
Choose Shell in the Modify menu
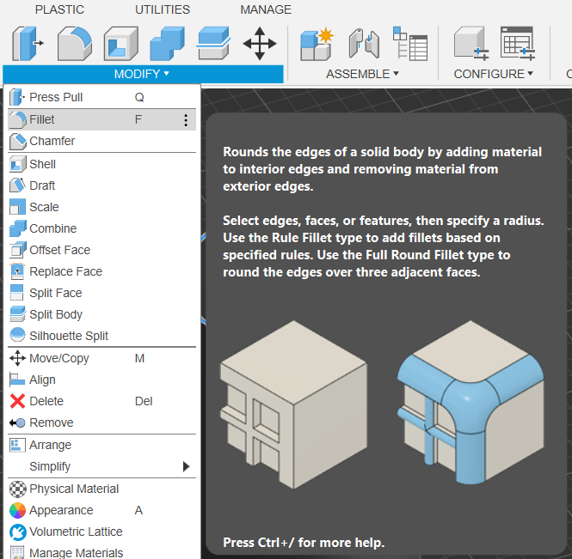(x=42, y=164)
